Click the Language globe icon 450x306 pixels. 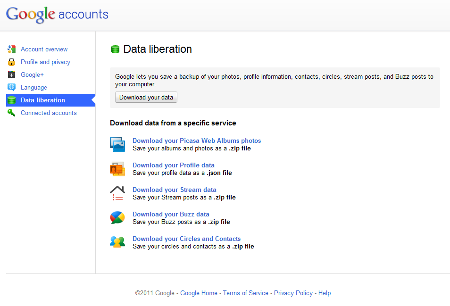point(12,87)
